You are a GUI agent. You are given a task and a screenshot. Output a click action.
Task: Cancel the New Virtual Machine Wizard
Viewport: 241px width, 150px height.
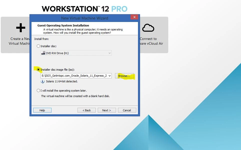(127, 110)
